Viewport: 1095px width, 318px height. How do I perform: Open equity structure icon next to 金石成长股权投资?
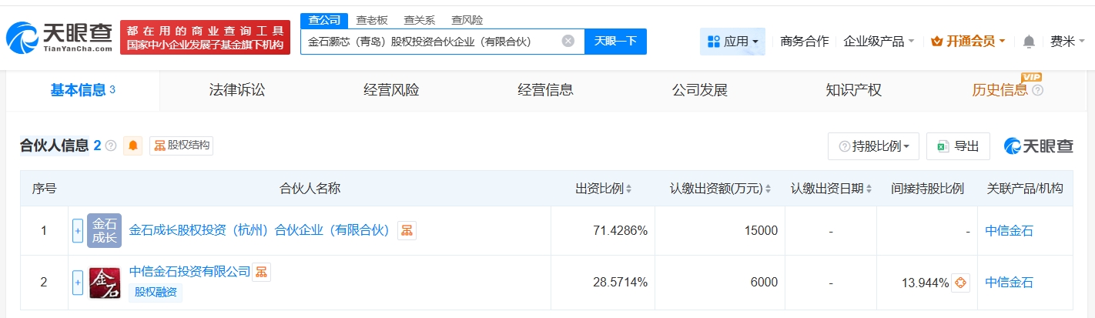pyautogui.click(x=407, y=230)
